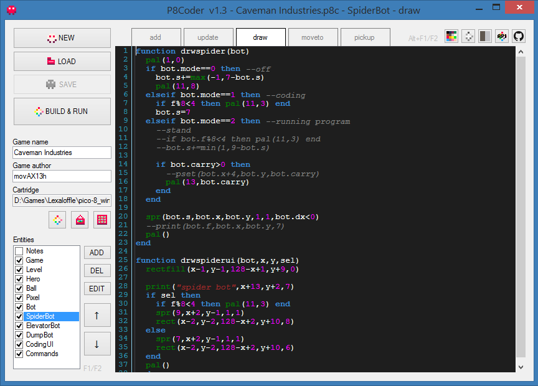This screenshot has width=538, height=386.
Task: Click the SAVE button
Action: (62, 85)
